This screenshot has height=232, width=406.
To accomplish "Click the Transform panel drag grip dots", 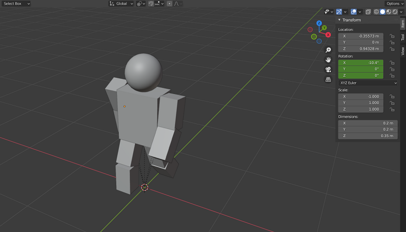I will point(396,20).
